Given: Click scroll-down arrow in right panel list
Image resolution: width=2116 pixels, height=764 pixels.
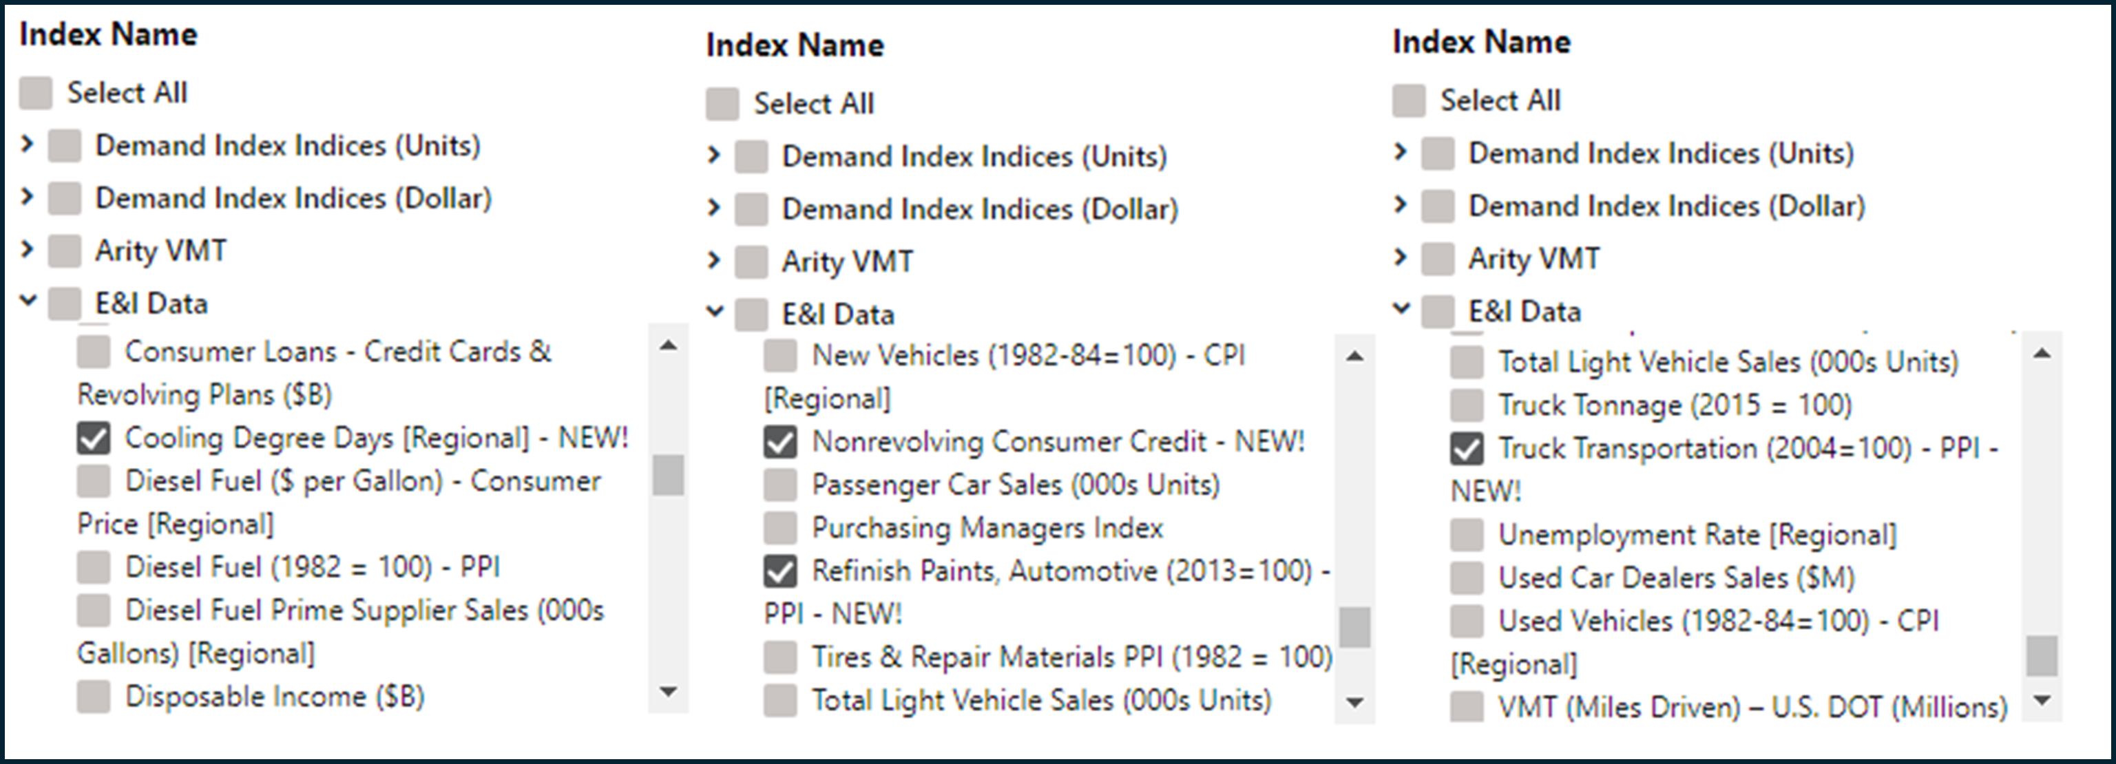Looking at the screenshot, I should coord(2042,700).
